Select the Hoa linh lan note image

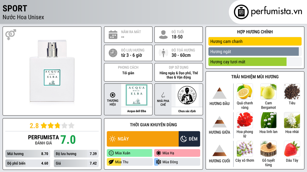(x=268, y=120)
